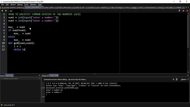This screenshot has width=190, height=107.
Task: Switch to the rickos.py tab
Action: point(128,8)
